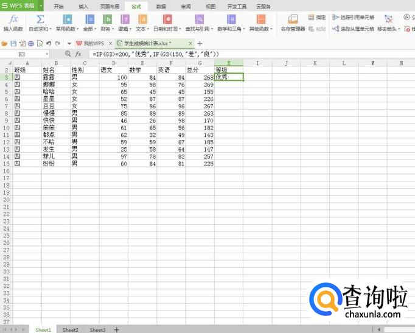The image size is (415, 333).
Task: Switch to the 插入 (Insert) ribbon tab
Action: (x=83, y=6)
